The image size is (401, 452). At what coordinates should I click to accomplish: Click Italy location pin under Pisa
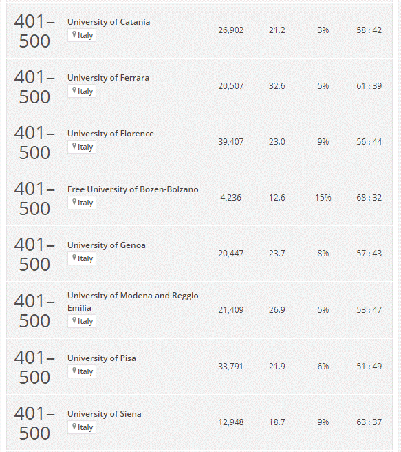click(74, 371)
